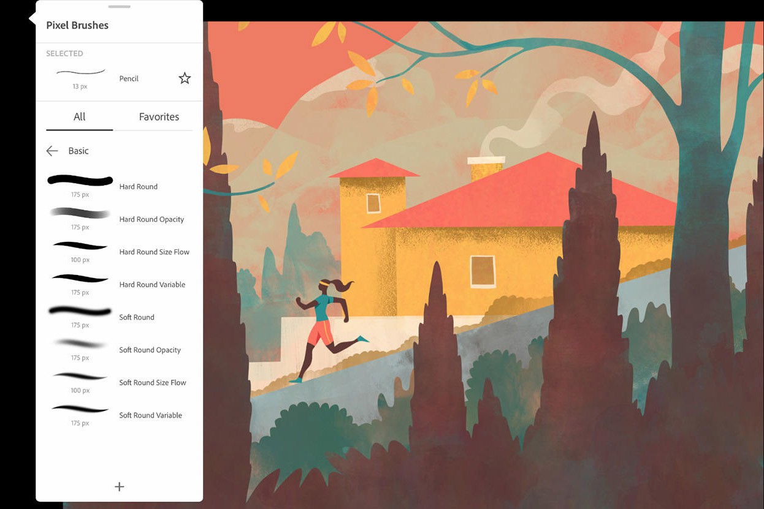764x509 pixels.
Task: Click the Hard Round stroke preview
Action: [80, 181]
